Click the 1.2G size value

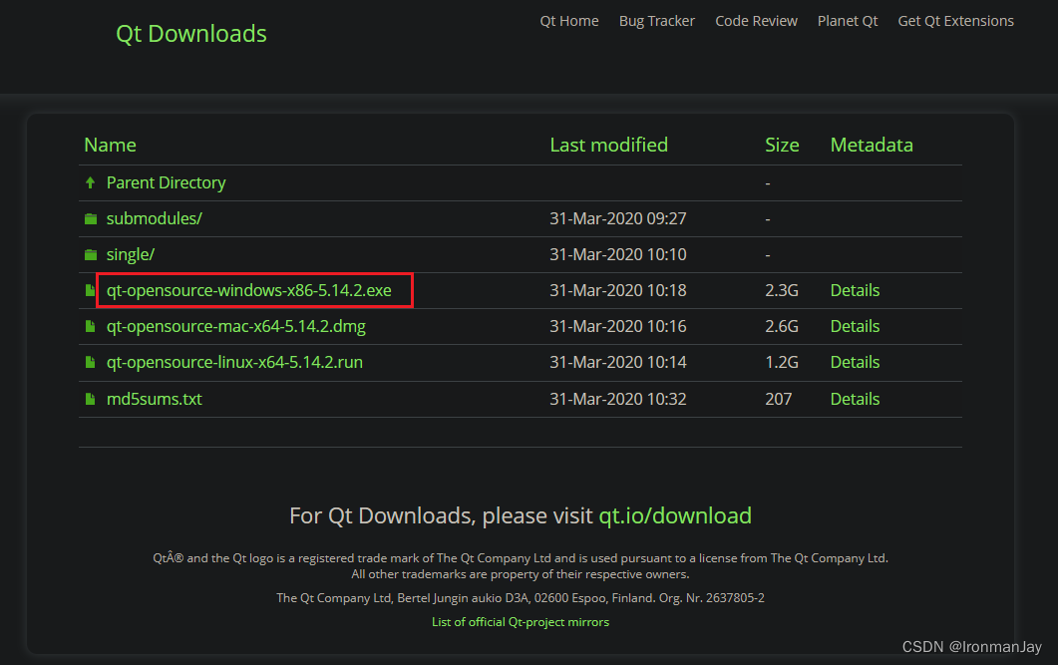pos(782,362)
